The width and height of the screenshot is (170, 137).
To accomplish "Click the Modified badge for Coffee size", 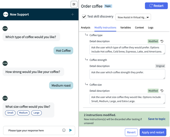I will point(153,91).
